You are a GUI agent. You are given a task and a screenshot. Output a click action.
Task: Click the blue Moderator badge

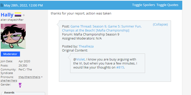tap(10, 54)
